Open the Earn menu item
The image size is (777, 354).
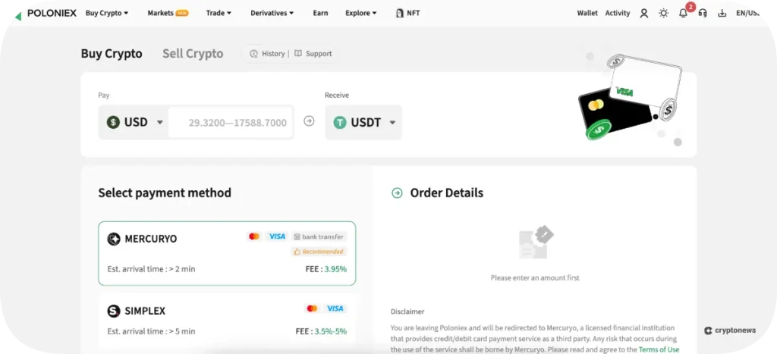pyautogui.click(x=320, y=13)
